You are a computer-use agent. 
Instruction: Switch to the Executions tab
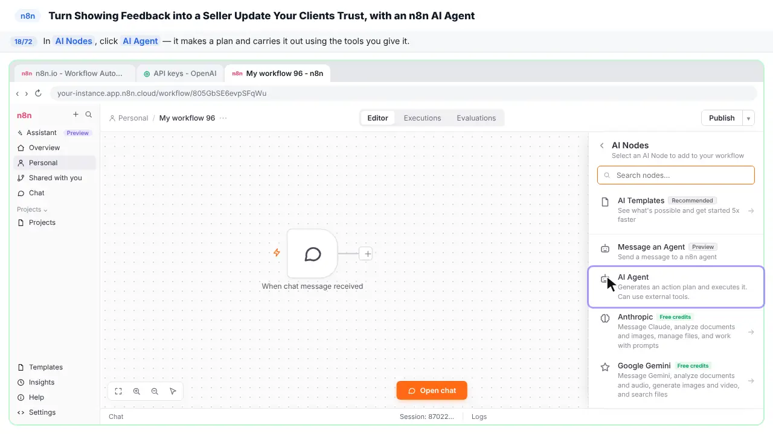(x=422, y=118)
